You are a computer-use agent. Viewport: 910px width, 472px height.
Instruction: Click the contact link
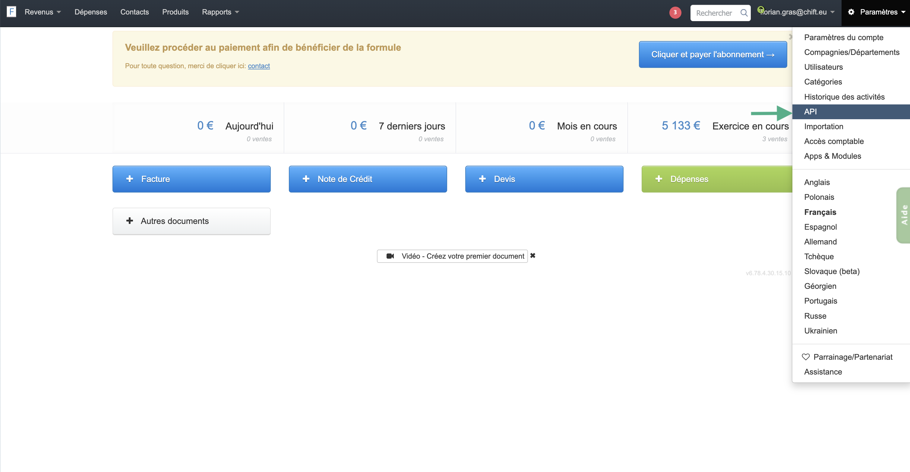pyautogui.click(x=259, y=66)
